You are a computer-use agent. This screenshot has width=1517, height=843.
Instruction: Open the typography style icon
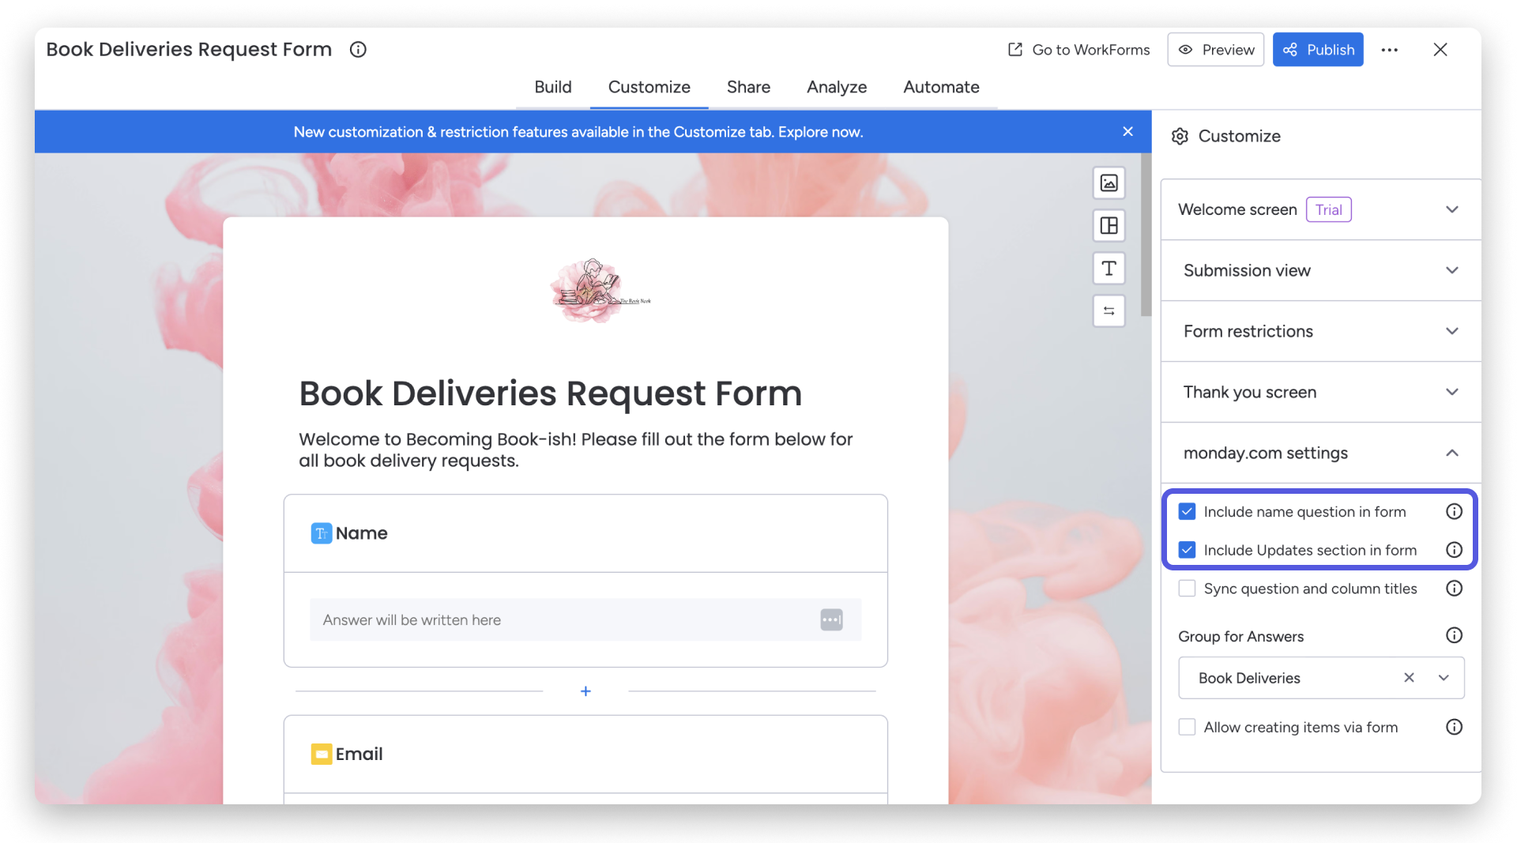[x=1109, y=268]
